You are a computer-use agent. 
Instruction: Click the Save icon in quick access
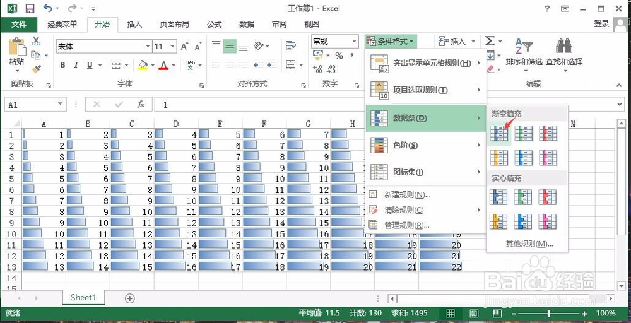point(30,8)
